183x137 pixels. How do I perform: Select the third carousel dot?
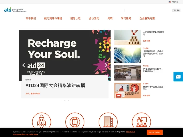pos(69,101)
